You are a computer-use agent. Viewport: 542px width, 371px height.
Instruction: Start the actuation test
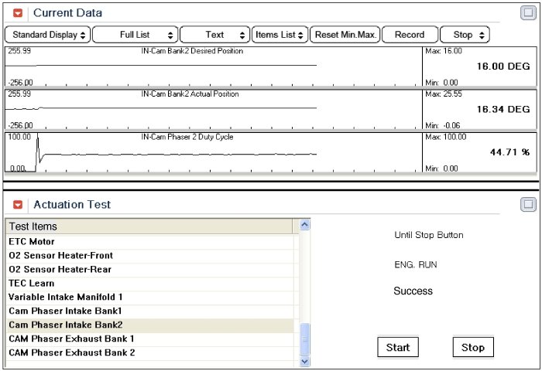point(398,347)
